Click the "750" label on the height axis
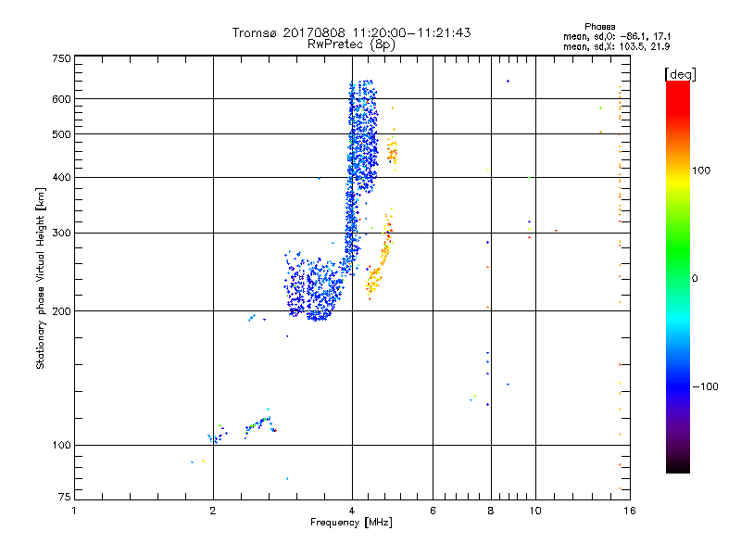Image resolution: width=741 pixels, height=556 pixels. coord(62,58)
